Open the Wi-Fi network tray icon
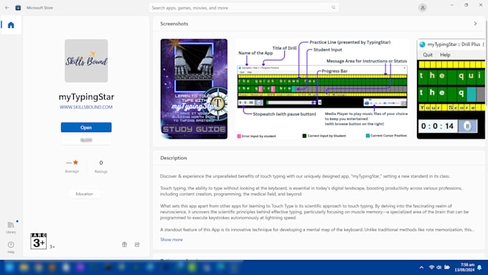The image size is (488, 275). coord(431,267)
